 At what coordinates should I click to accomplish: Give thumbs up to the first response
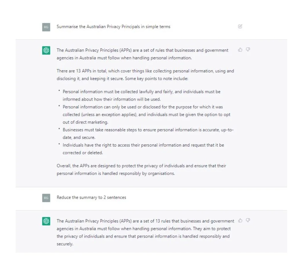(240, 50)
